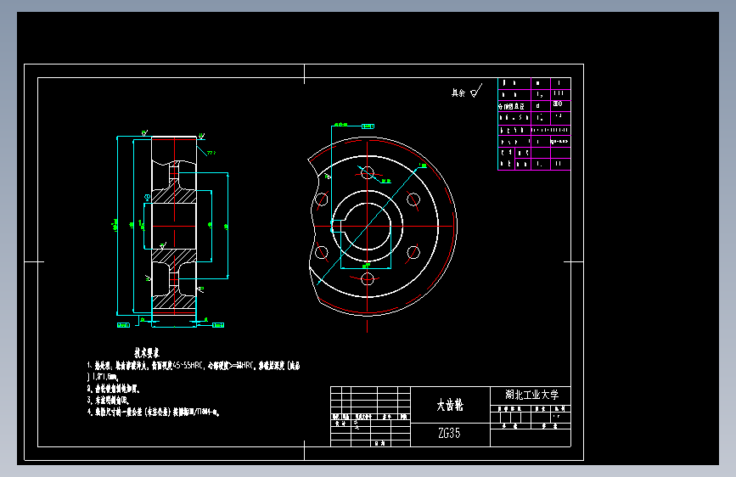Select the upper-left bolt hole on gear
The height and width of the screenshot is (477, 736).
click(x=322, y=199)
